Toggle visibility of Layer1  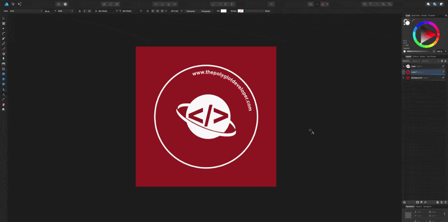pyautogui.click(x=443, y=72)
